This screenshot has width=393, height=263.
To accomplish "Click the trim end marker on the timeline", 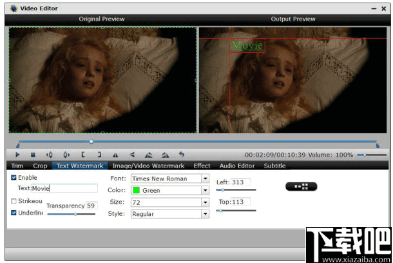I will click(378, 146).
